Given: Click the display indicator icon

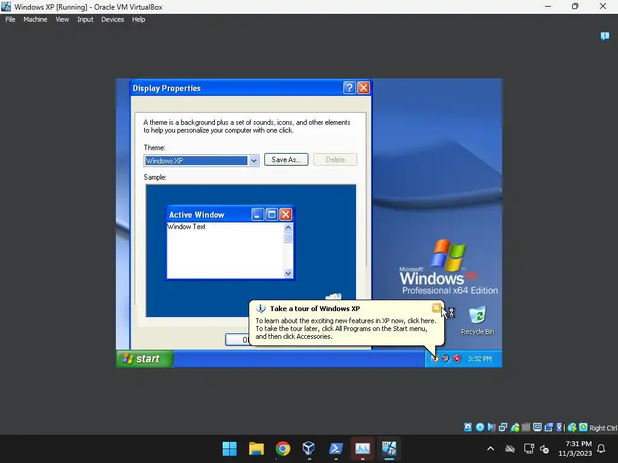Looking at the screenshot, I should (x=537, y=427).
